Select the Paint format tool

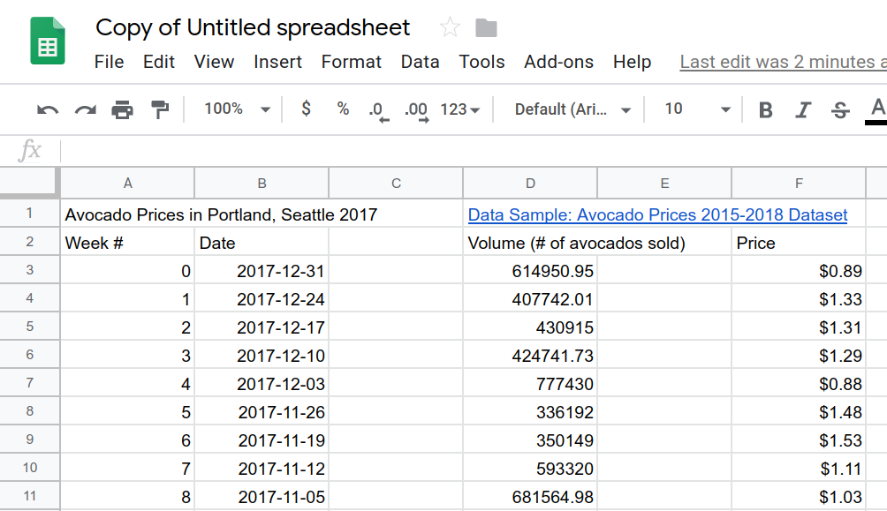pos(159,109)
